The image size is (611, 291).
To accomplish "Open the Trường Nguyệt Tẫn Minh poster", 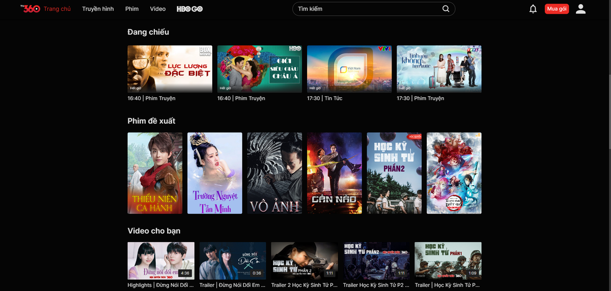I will (x=215, y=173).
